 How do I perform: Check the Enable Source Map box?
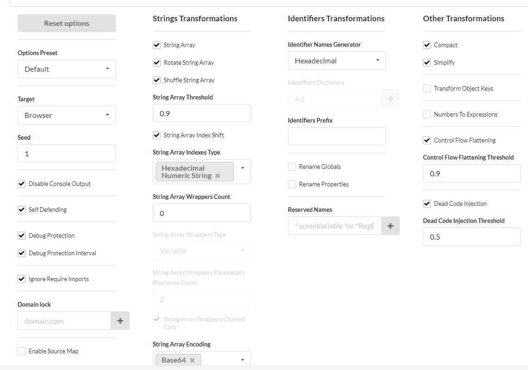pyautogui.click(x=22, y=351)
